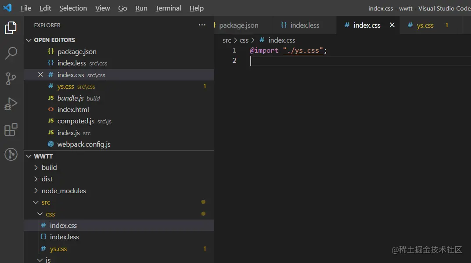Viewport: 471px width, 263px height.
Task: Follow the ./ys.css import link
Action: point(303,50)
